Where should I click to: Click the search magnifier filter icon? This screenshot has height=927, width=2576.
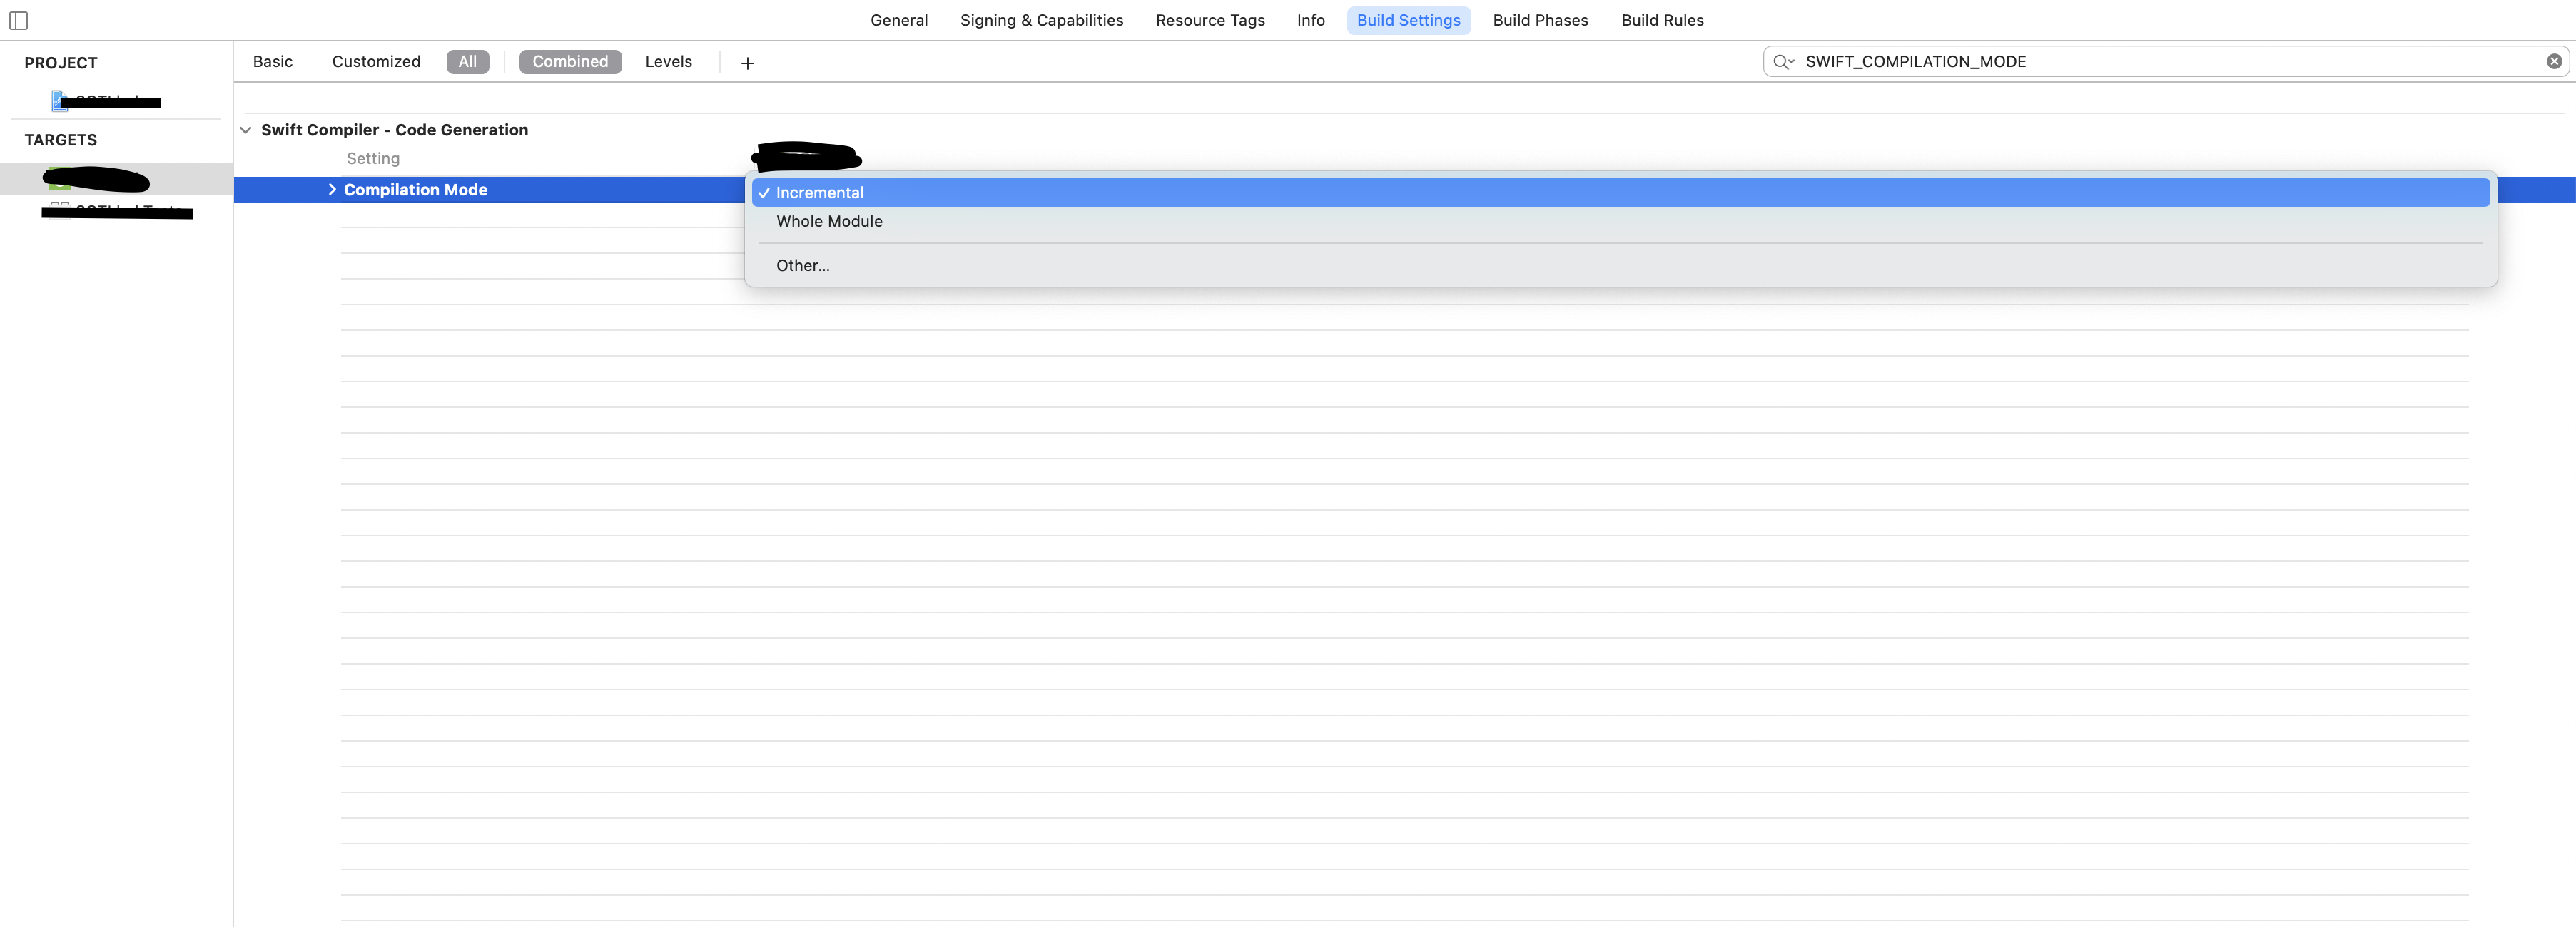tap(1783, 62)
